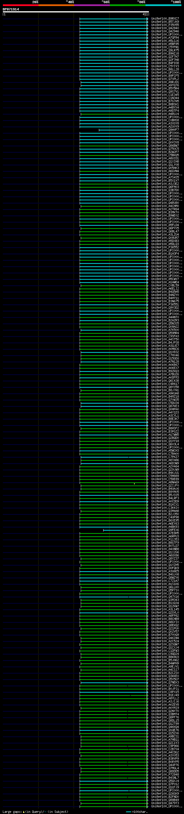Select hit label UniRef100_C1E345
Viewport: 184px width, 814px height.
165,95
